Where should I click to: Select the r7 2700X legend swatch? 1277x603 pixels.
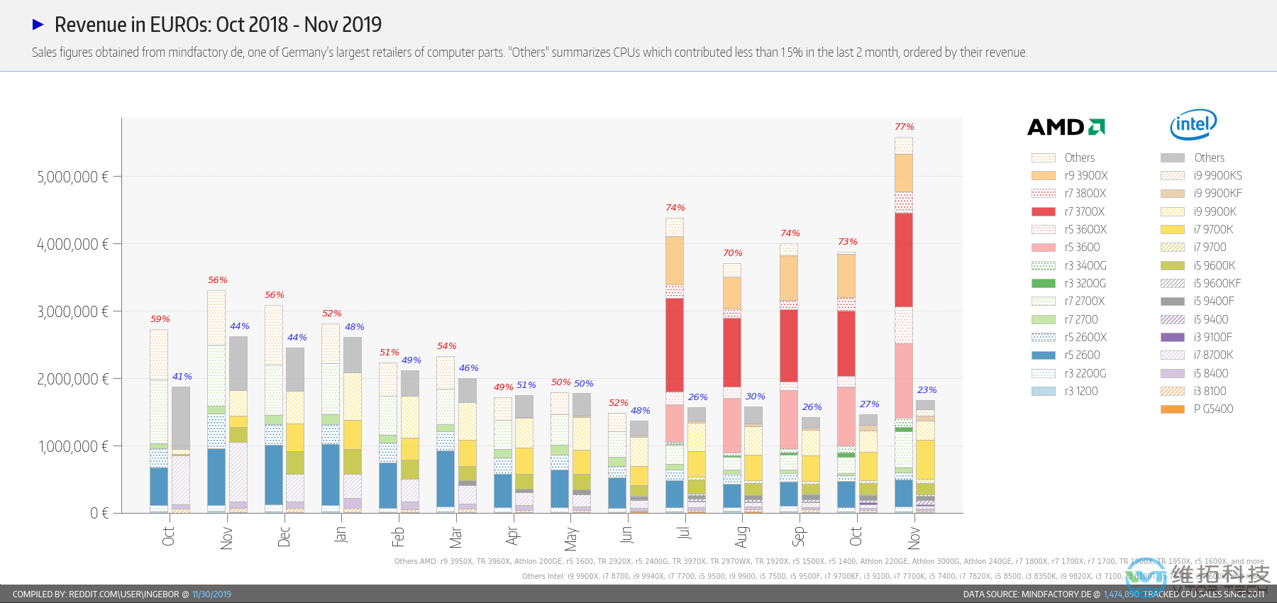point(1044,301)
